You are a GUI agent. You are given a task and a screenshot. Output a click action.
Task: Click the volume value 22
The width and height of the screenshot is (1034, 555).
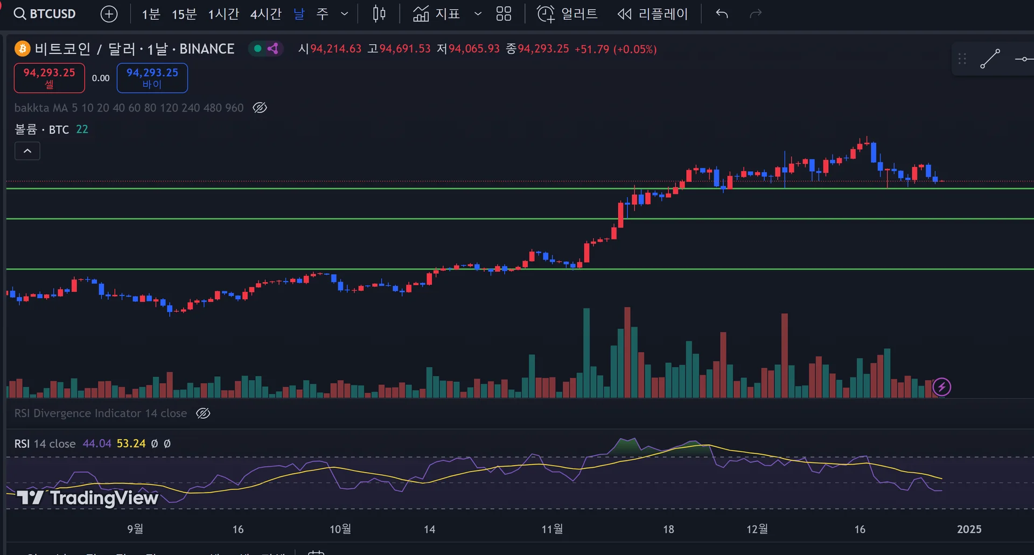82,129
